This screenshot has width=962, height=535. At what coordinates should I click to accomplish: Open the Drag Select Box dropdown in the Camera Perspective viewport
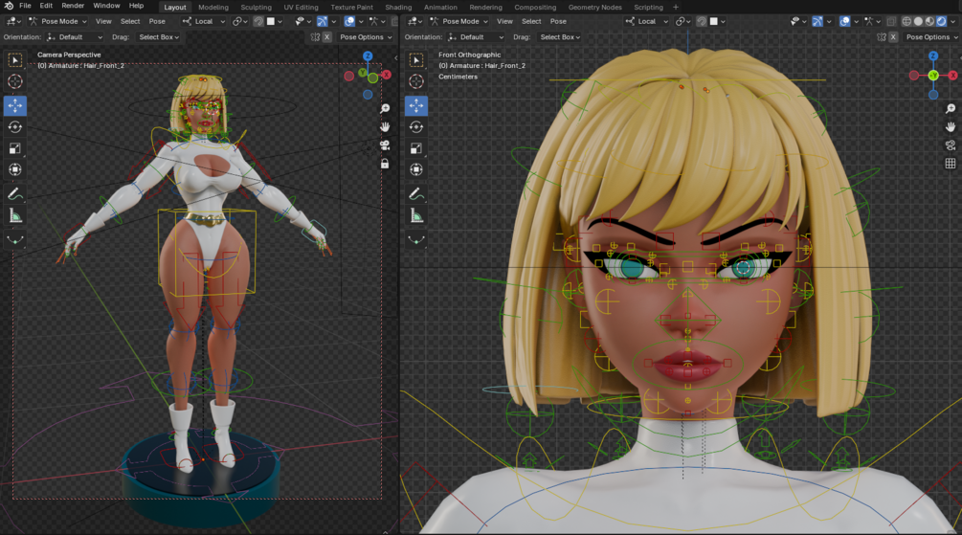coord(158,36)
